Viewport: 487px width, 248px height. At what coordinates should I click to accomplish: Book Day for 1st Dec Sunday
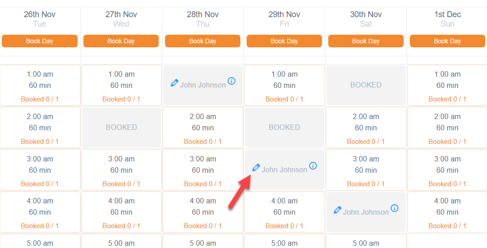pos(447,41)
